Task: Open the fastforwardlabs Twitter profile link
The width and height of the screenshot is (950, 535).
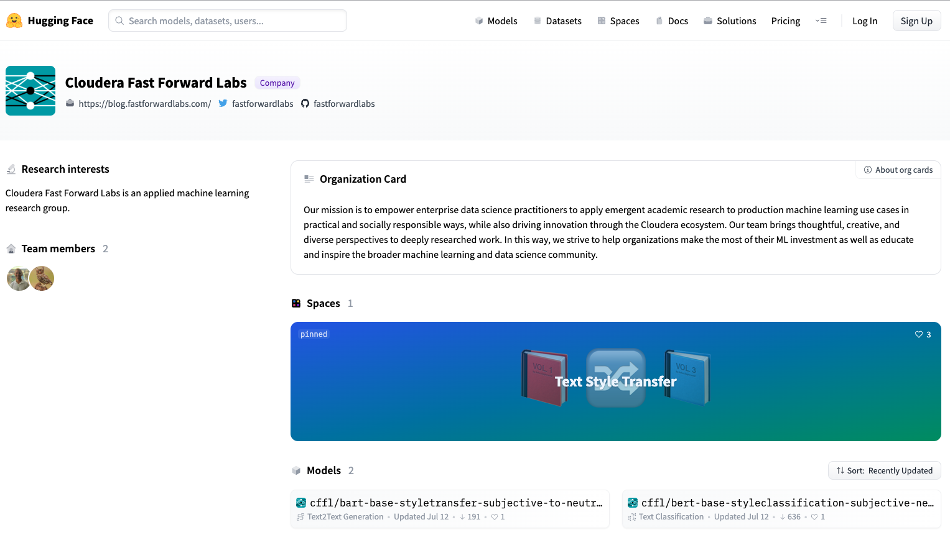Action: 263,104
